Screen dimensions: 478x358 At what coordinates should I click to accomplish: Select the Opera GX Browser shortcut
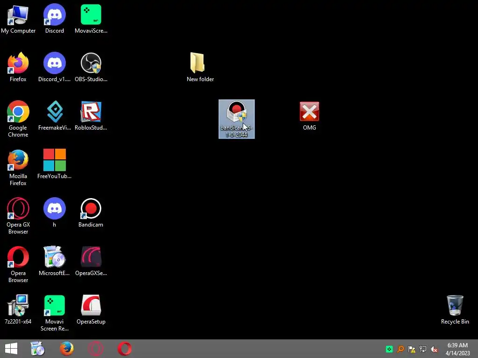coord(18,216)
